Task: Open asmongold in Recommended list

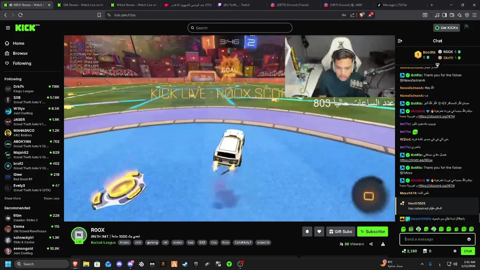Action: 32,250
